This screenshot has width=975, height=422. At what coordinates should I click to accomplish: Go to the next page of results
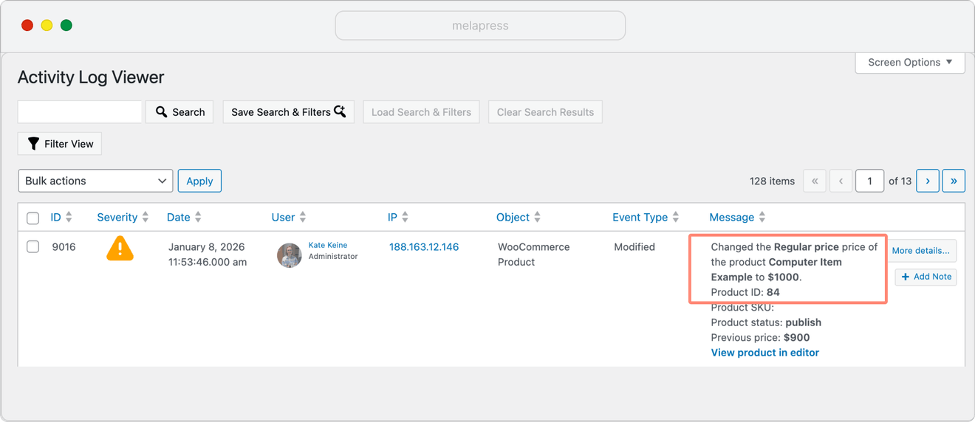928,181
